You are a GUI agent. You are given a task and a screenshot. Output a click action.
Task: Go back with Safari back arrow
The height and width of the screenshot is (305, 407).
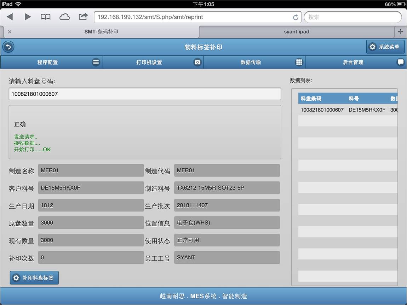tap(10, 17)
